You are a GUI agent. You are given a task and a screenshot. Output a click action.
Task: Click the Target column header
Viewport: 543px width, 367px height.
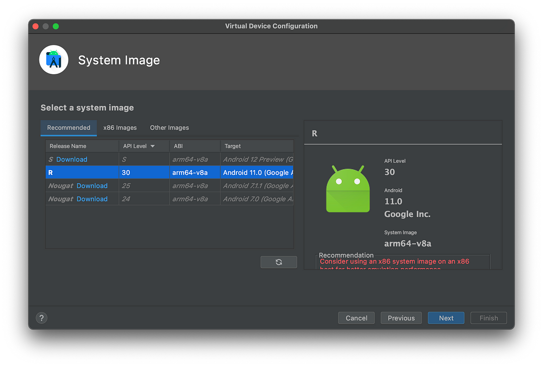[x=257, y=146]
